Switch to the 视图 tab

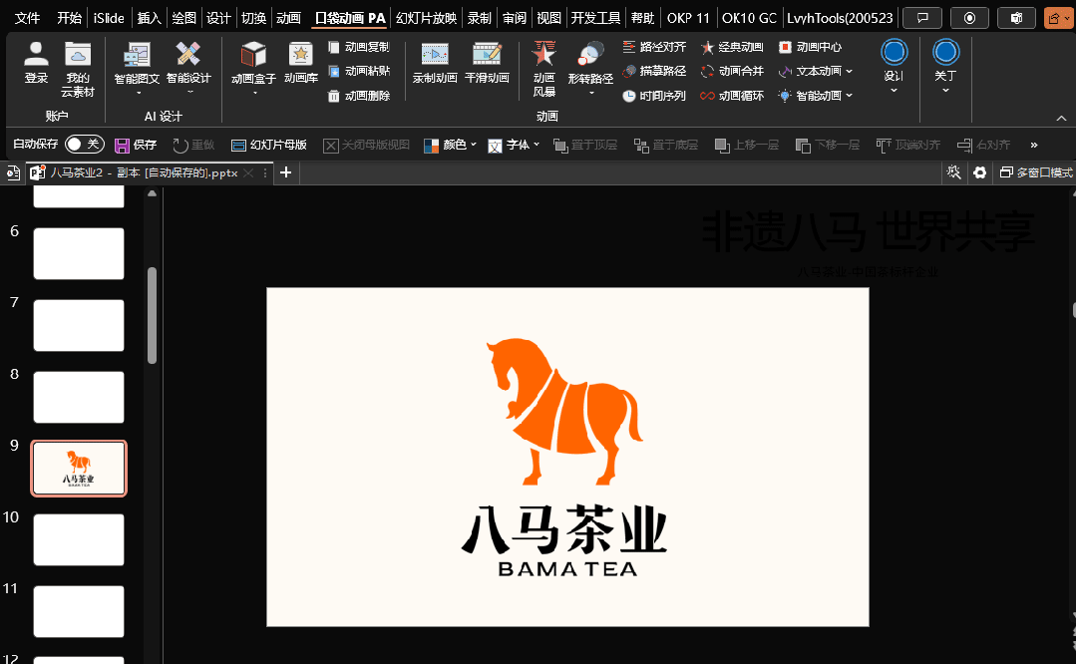(549, 18)
